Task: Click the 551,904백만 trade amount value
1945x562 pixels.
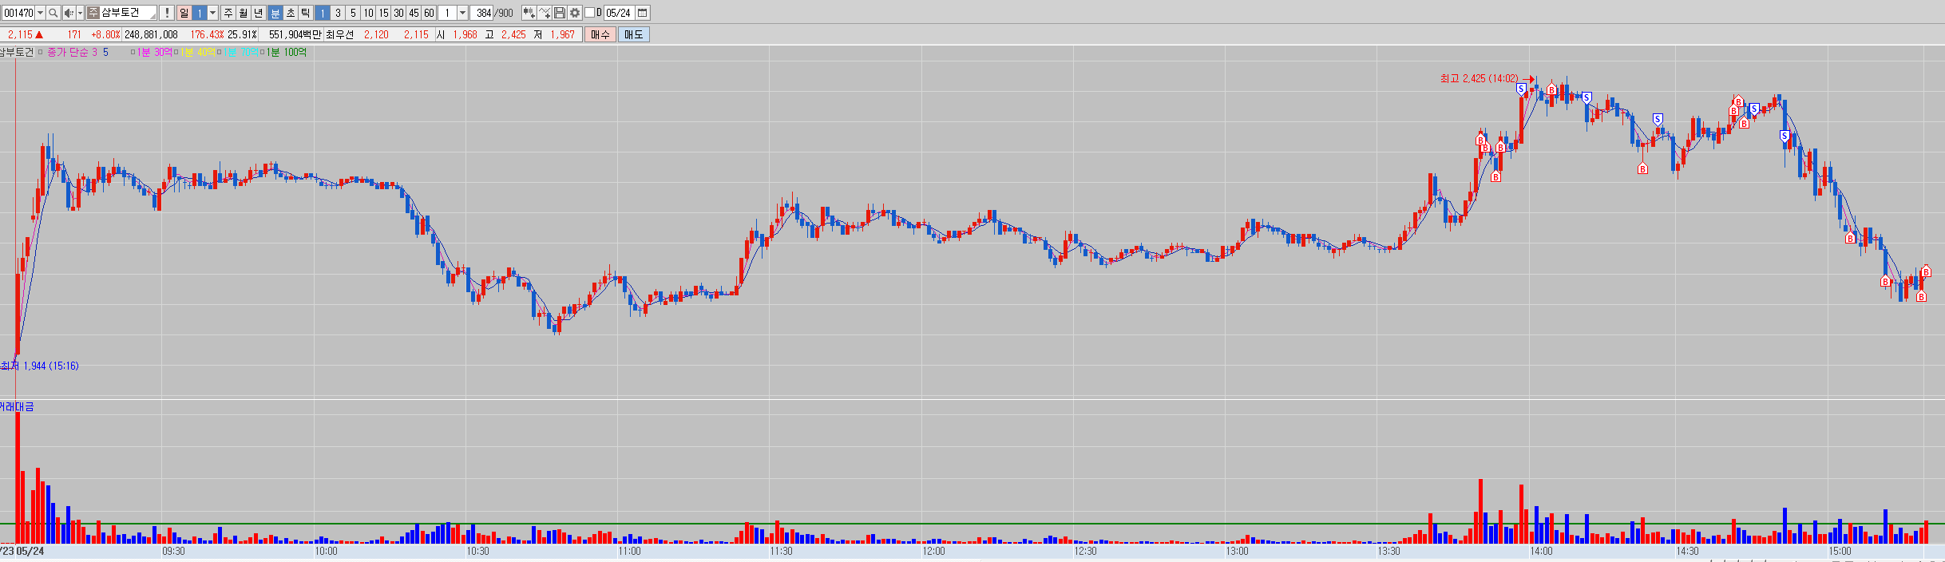Action: point(295,34)
